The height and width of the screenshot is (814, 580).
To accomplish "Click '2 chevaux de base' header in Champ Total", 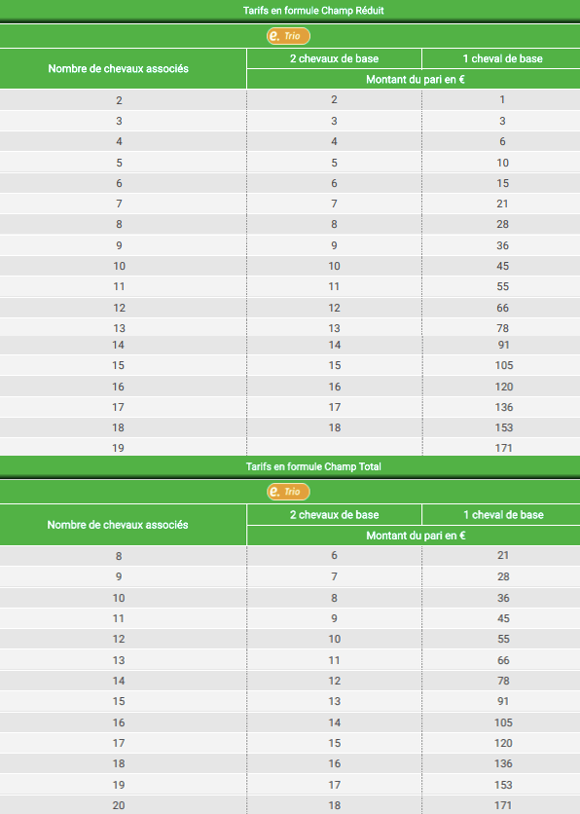I will coord(334,515).
